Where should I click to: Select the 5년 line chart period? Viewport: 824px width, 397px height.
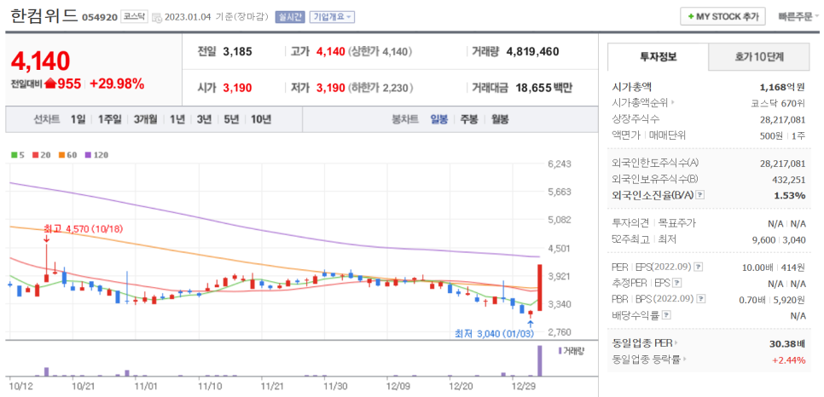(231, 119)
